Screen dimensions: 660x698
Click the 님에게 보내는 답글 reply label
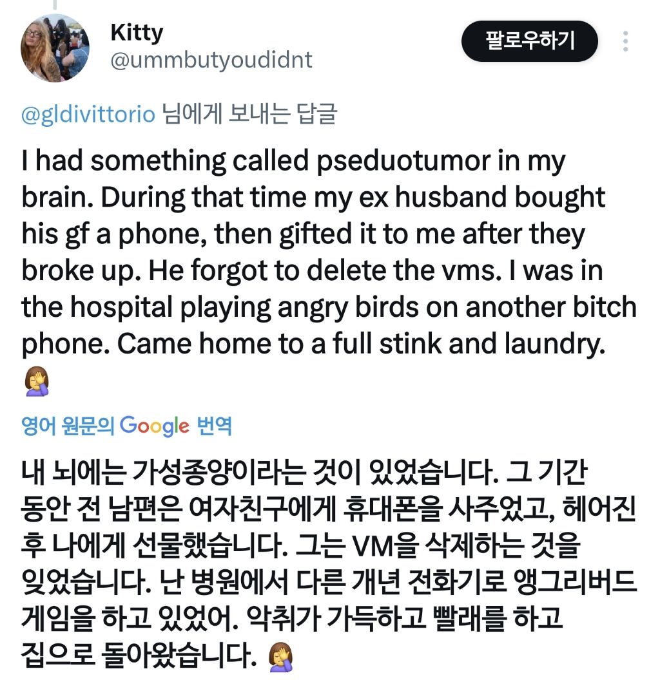(x=249, y=115)
